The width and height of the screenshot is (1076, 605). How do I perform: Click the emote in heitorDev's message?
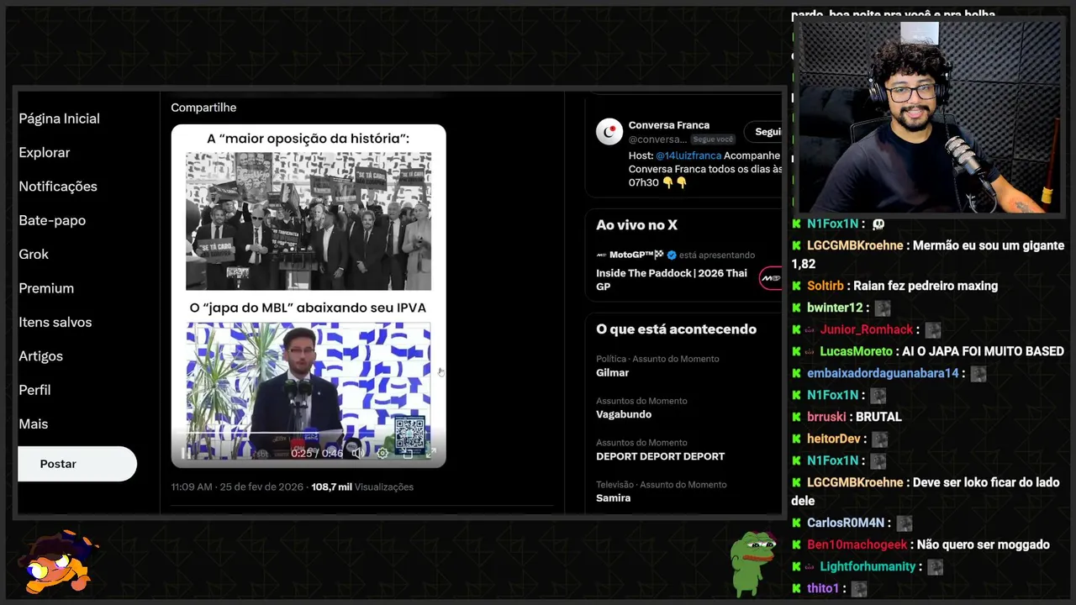tap(879, 439)
